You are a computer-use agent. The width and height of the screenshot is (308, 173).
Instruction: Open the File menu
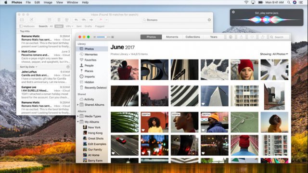28,2
